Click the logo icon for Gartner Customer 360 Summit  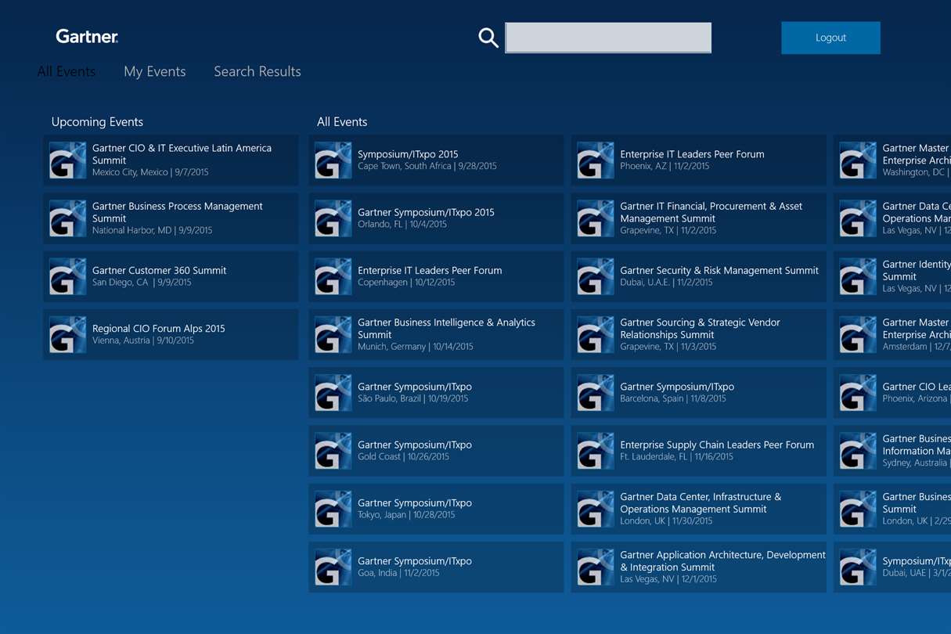click(68, 276)
